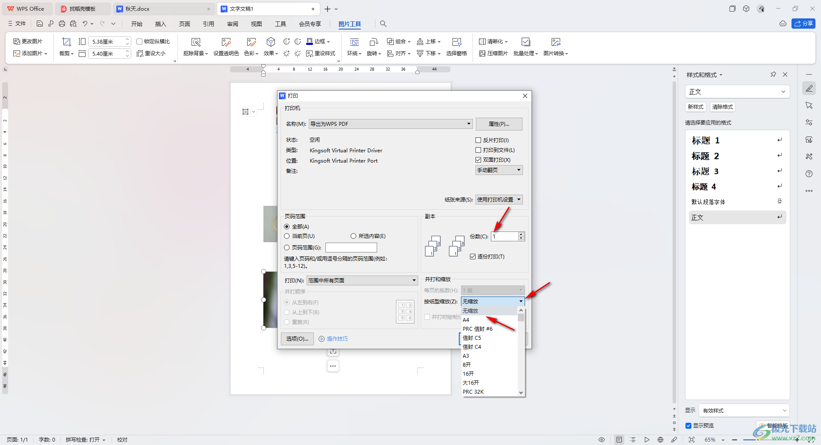Open Show (有效样式) dropdown
The image size is (821, 445).
744,410
